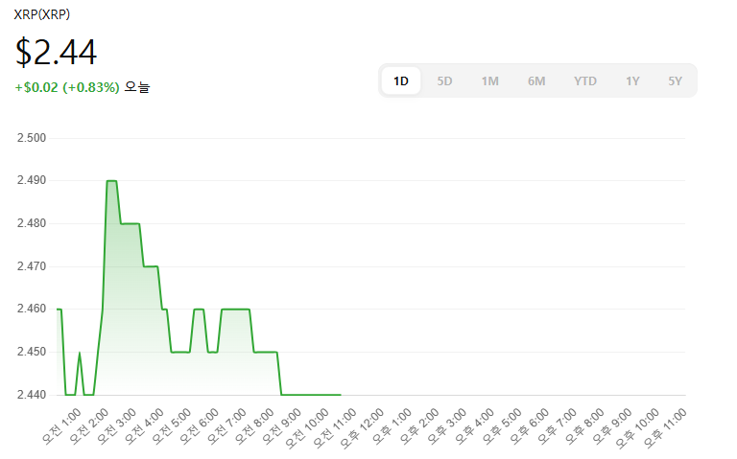
Task: Click the 2.490 y-axis label
Action: 32,180
